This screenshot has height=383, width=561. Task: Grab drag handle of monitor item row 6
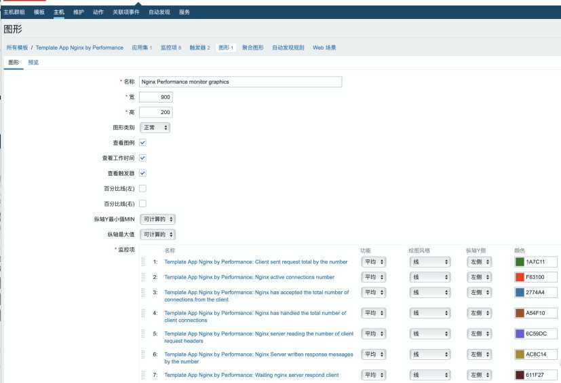tap(143, 354)
